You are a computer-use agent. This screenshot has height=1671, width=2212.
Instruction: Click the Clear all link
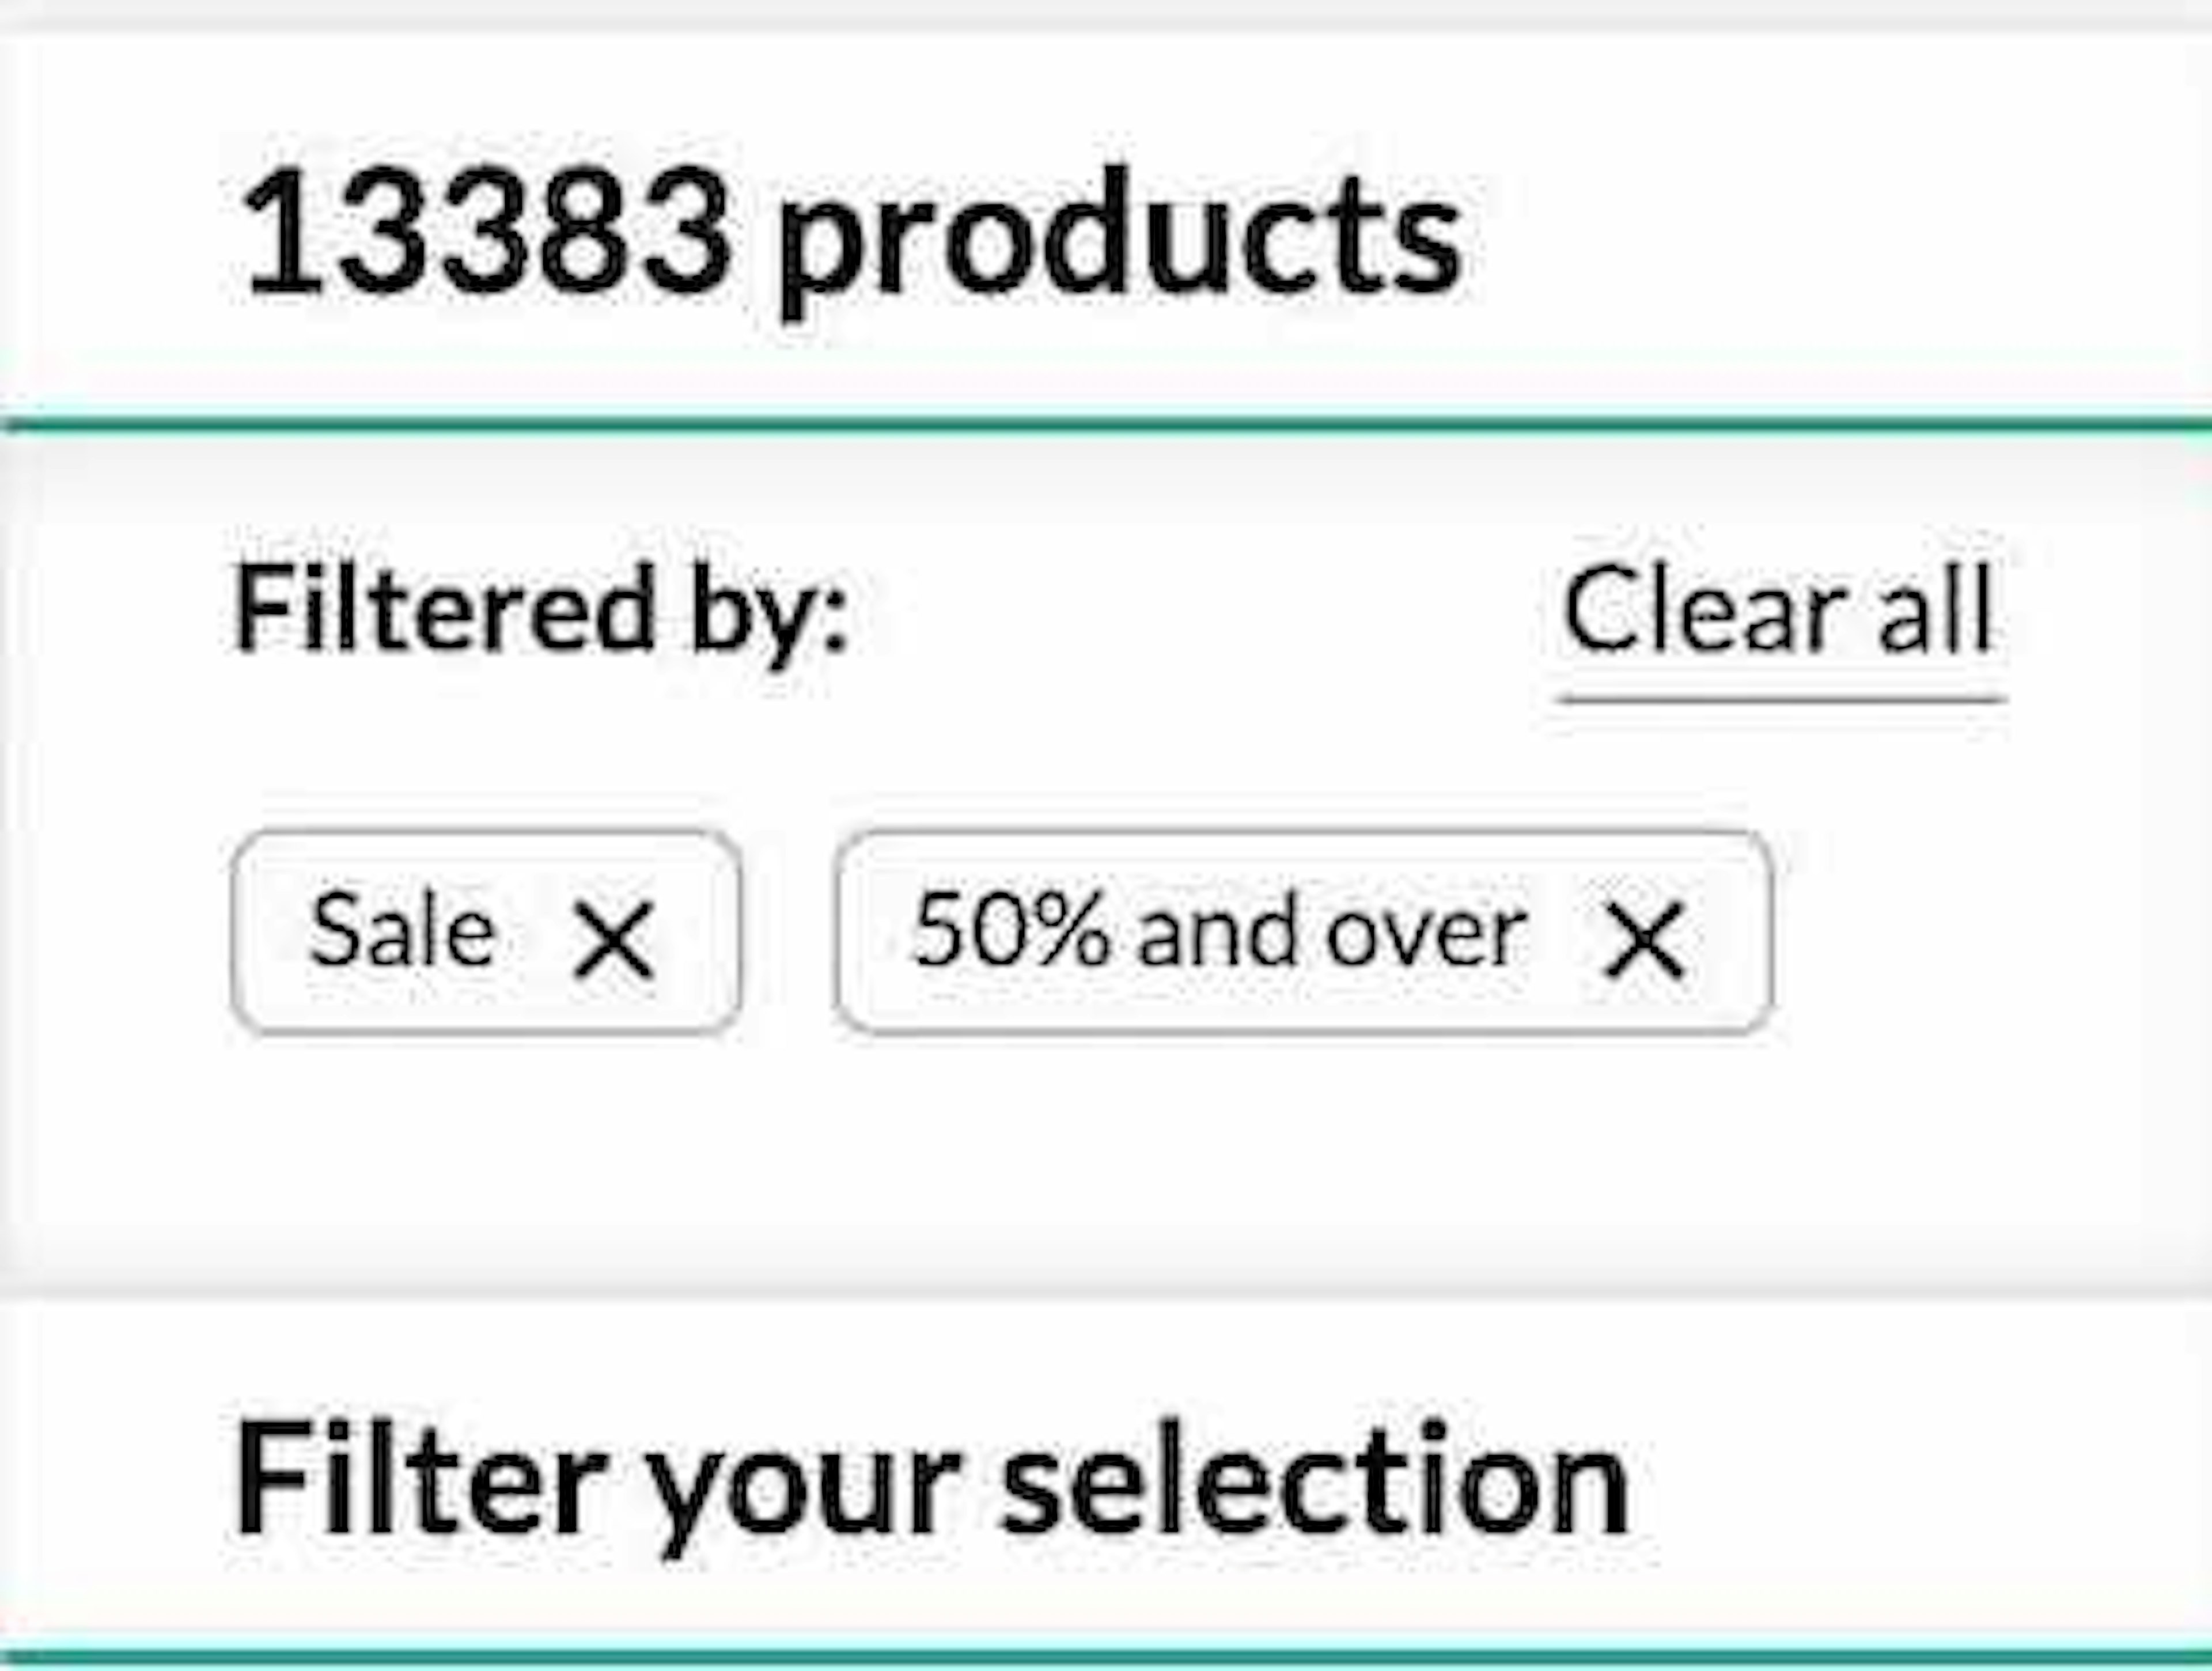coord(1779,610)
